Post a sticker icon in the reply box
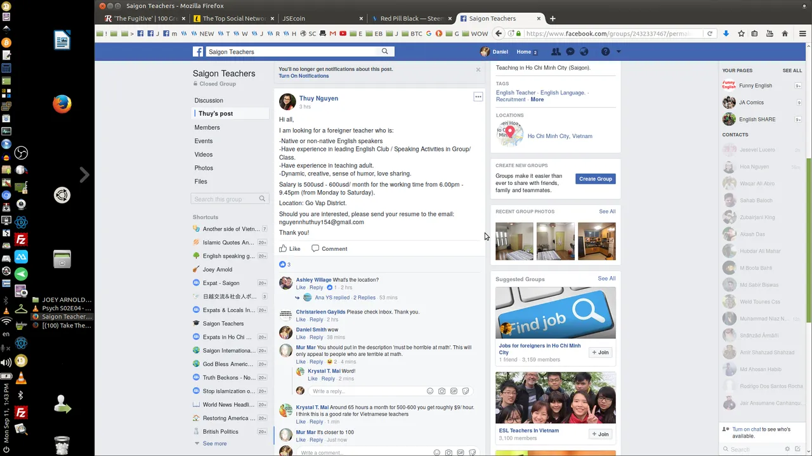 [x=466, y=391]
